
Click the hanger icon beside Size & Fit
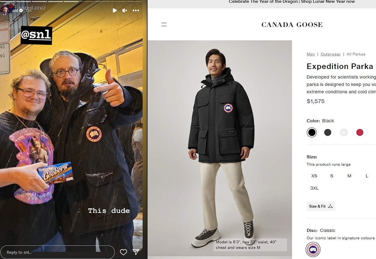pos(330,206)
